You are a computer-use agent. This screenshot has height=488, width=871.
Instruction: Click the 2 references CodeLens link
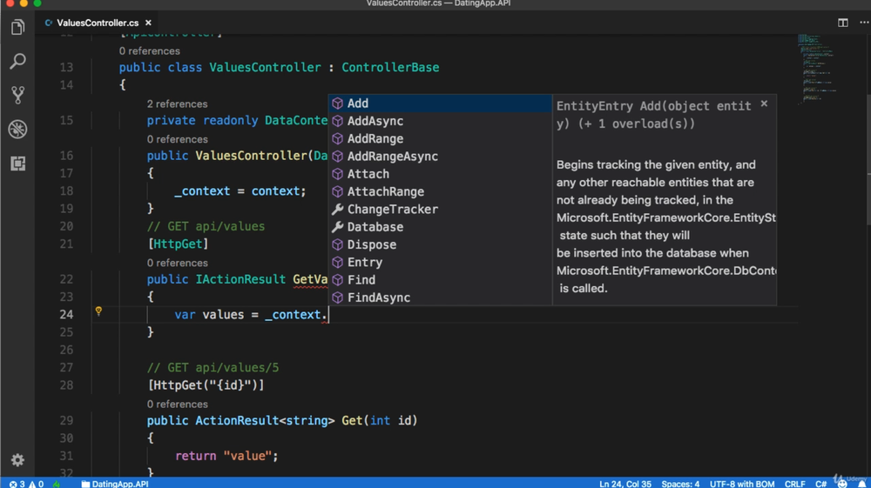(177, 104)
